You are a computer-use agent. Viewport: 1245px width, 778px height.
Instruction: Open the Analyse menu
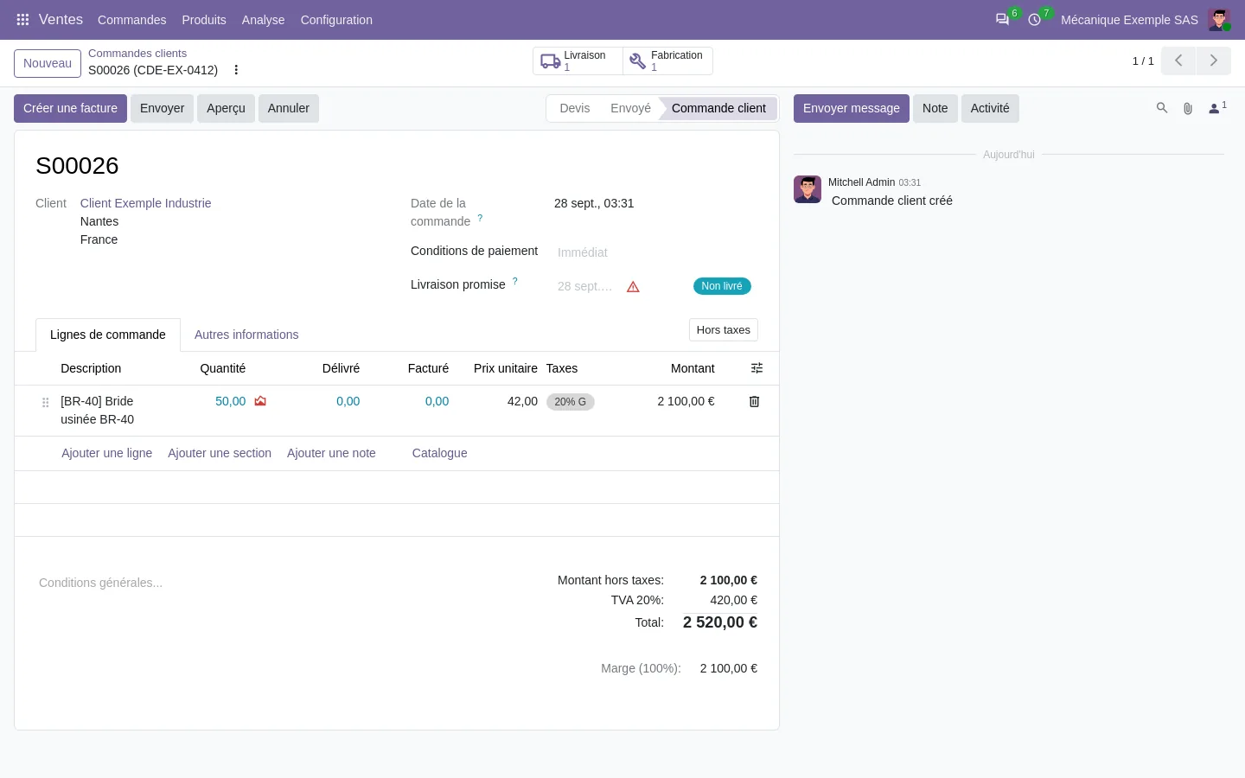tap(264, 20)
